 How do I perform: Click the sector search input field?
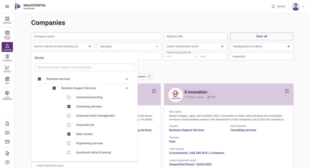coord(84,67)
